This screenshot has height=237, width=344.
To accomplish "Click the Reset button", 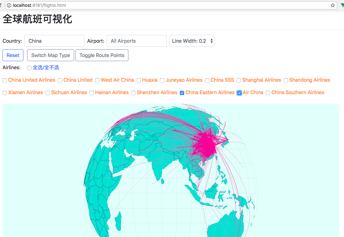I will pyautogui.click(x=13, y=55).
